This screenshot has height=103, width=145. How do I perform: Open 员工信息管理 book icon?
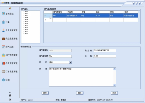(3, 63)
